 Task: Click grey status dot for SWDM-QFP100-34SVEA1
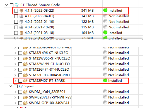pyautogui.click(x=105, y=102)
